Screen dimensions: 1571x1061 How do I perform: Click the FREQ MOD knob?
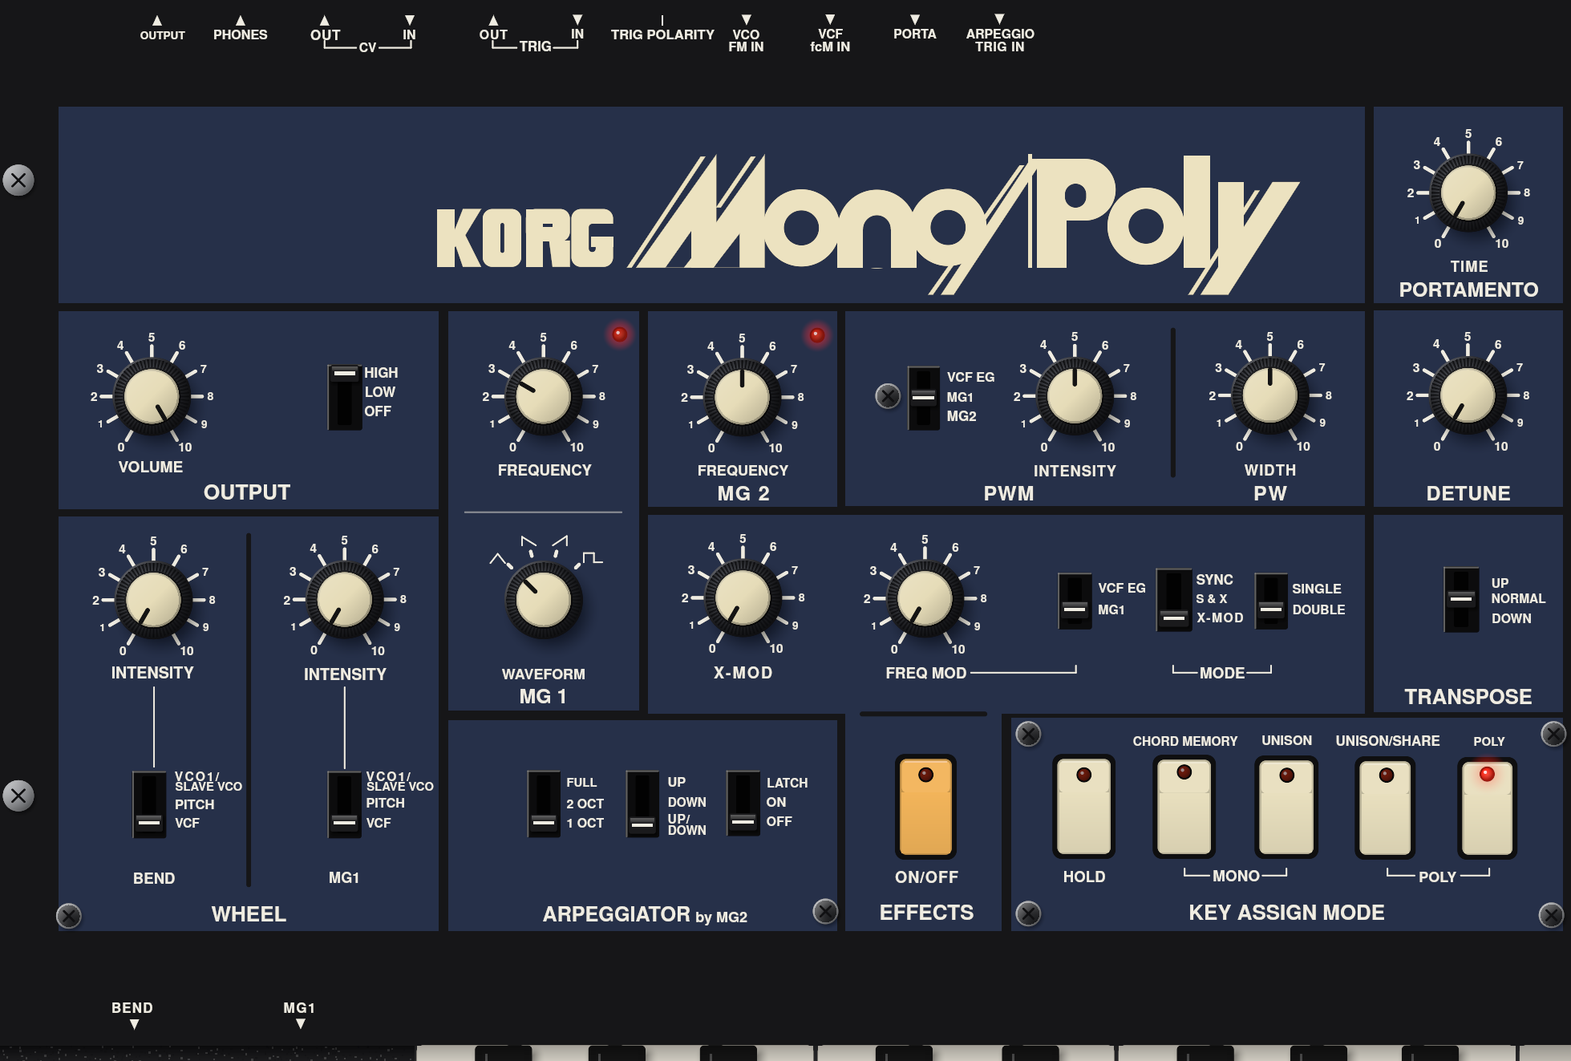[925, 598]
